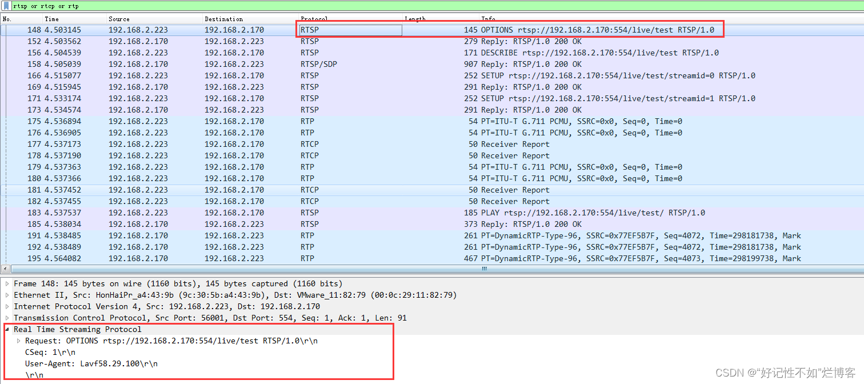Select packet 175 RTP PCMU row
864x384 pixels.
432,121
